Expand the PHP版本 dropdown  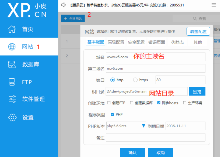point(143,126)
